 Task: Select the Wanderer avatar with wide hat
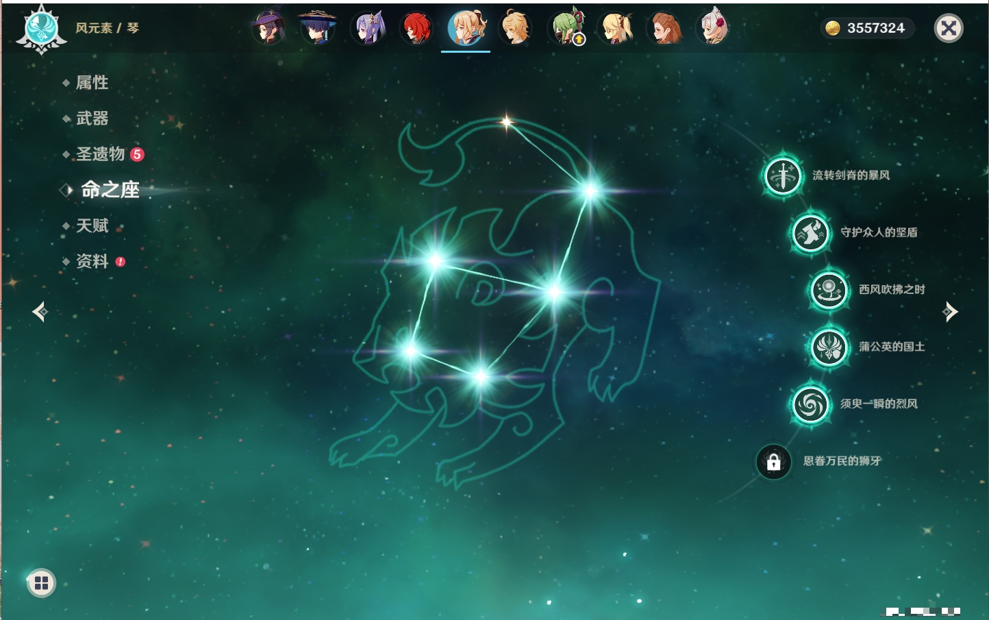[318, 28]
